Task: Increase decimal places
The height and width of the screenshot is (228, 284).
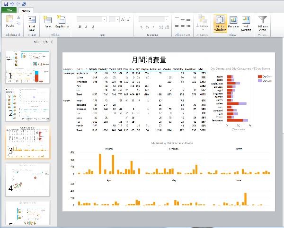Action: 161,27
